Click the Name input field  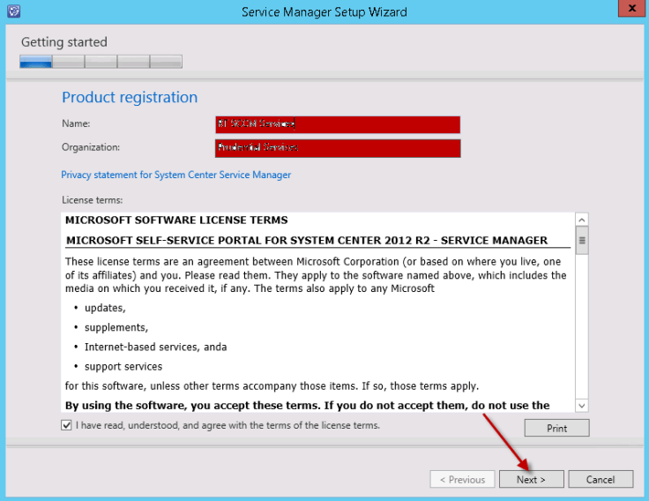[338, 124]
